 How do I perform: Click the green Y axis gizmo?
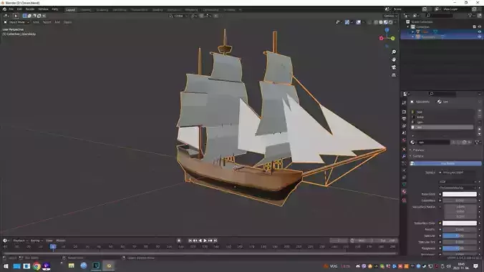(x=392, y=38)
